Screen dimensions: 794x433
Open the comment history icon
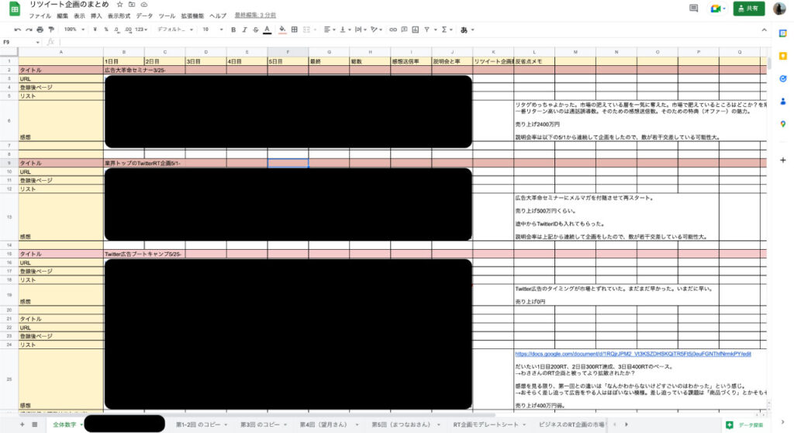pos(693,8)
